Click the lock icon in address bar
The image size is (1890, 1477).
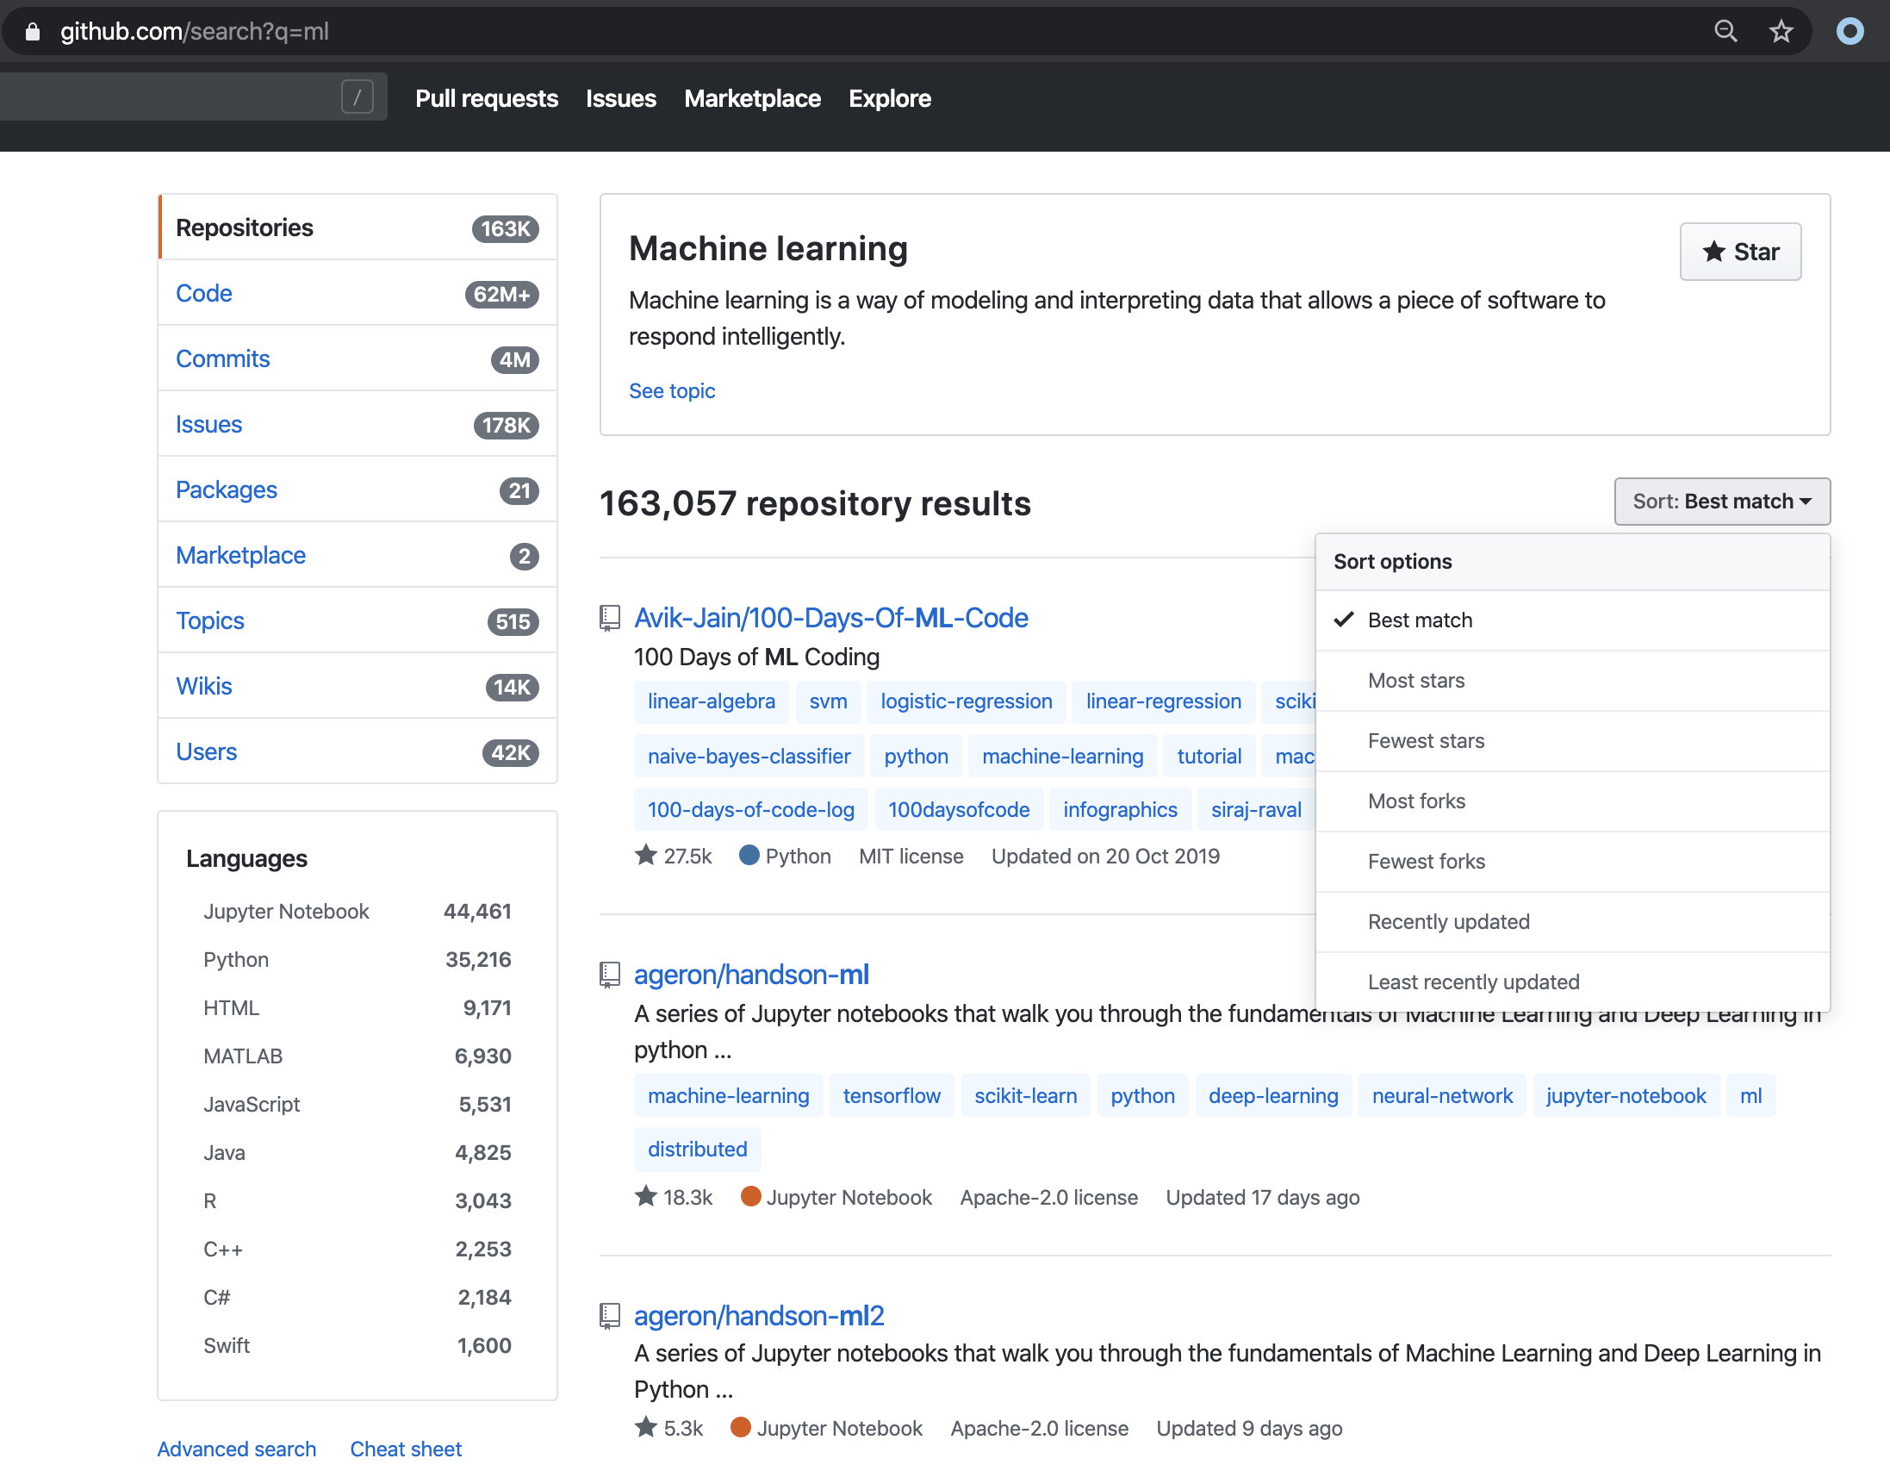coord(33,32)
